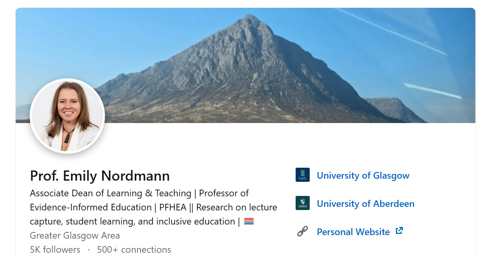The image size is (482, 259).
Task: Click the external-link arrow after Personal Website
Action: tap(399, 231)
